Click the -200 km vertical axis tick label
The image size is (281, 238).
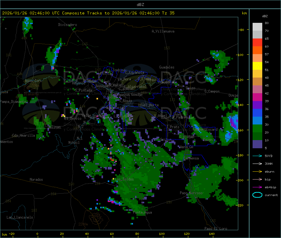pos(240,180)
